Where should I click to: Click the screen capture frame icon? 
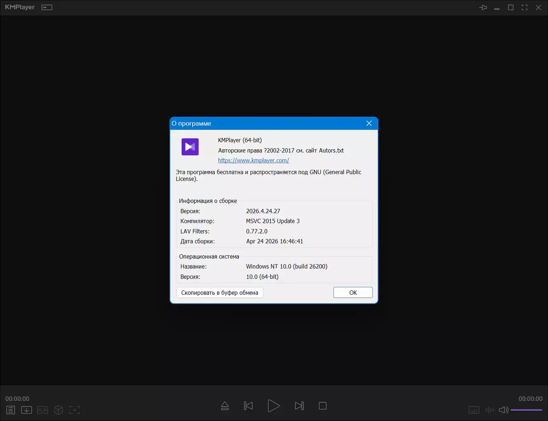point(74,410)
